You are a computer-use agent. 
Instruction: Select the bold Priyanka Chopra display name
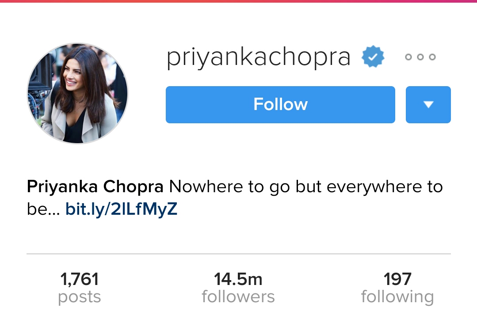[x=95, y=186]
